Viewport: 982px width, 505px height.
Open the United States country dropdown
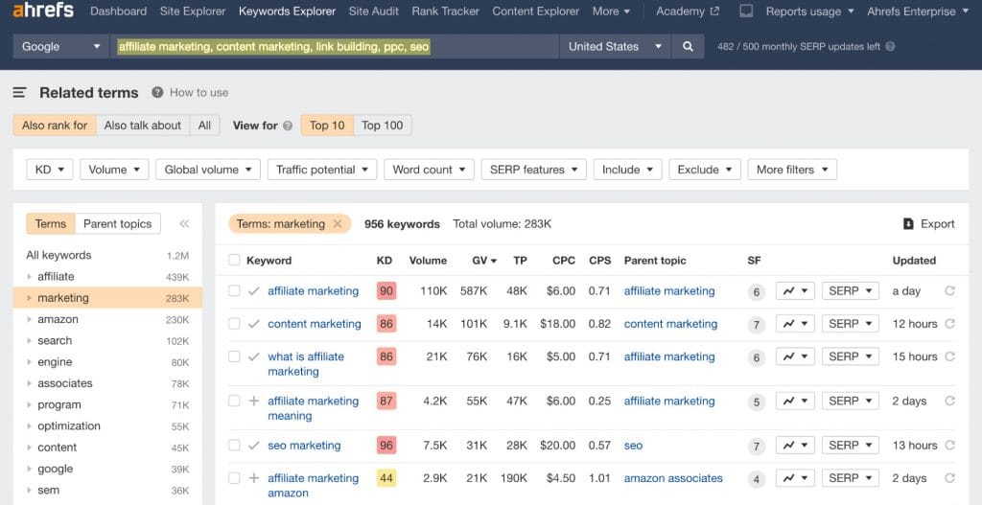tap(615, 46)
